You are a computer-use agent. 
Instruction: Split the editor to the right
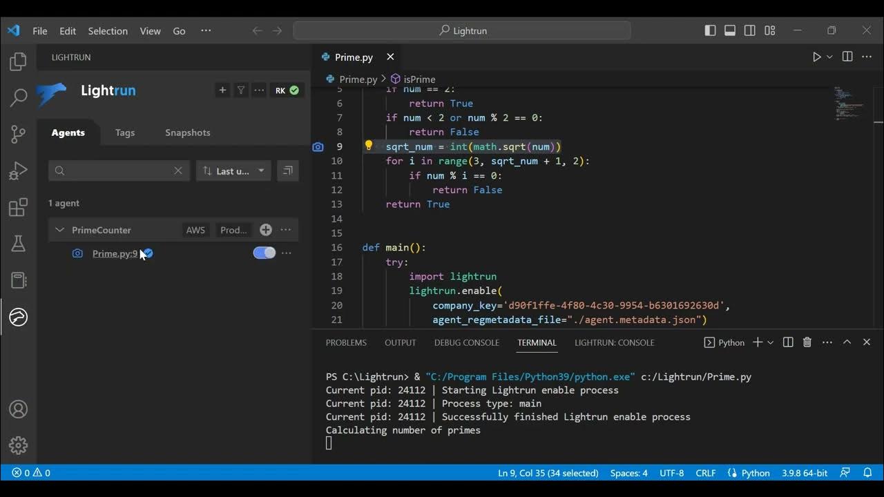click(x=847, y=57)
